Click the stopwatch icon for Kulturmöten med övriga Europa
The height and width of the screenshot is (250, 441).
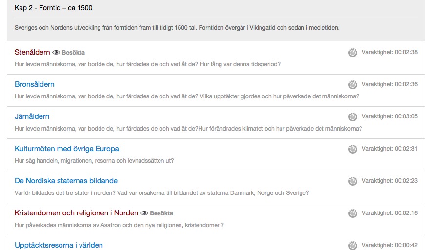(x=352, y=149)
